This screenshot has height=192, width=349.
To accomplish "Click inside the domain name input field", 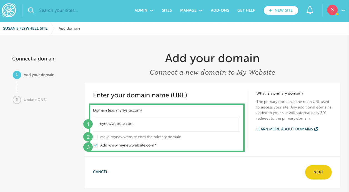I will 166,124.
